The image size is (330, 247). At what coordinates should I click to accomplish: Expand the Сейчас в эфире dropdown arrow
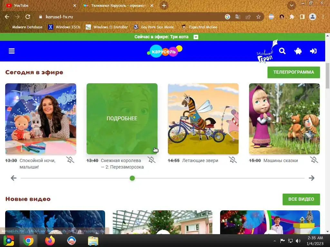point(196,37)
